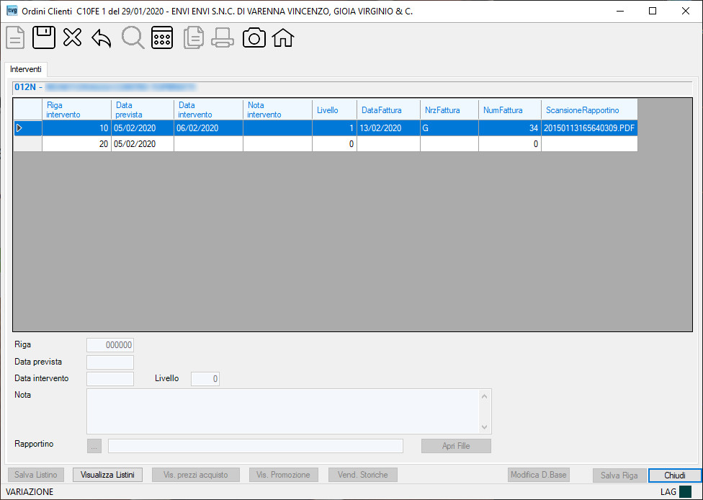Click the Nota scrollbar down arrow
This screenshot has width=703, height=500.
pyautogui.click(x=484, y=427)
